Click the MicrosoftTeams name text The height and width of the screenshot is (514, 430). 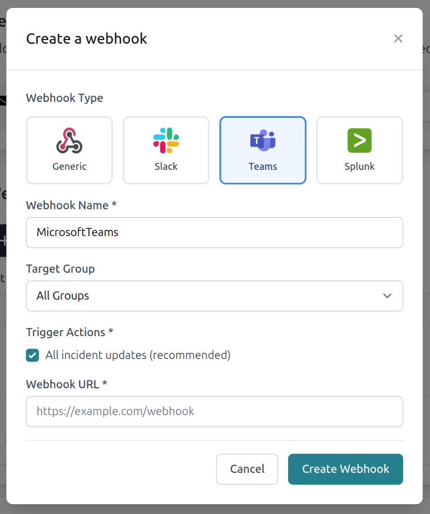pyautogui.click(x=77, y=232)
